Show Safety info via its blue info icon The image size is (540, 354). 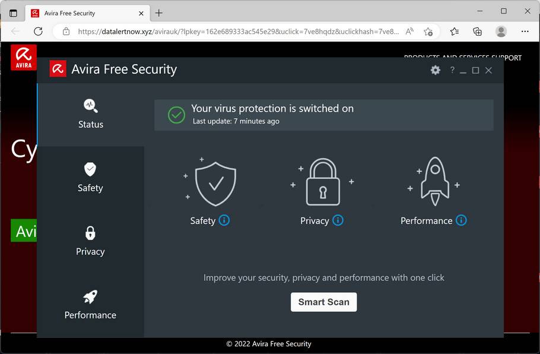(x=224, y=220)
